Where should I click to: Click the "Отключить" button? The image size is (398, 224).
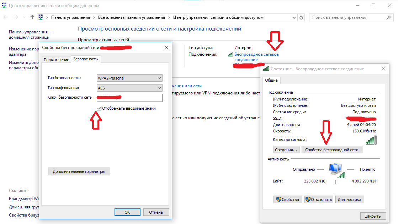(319, 200)
